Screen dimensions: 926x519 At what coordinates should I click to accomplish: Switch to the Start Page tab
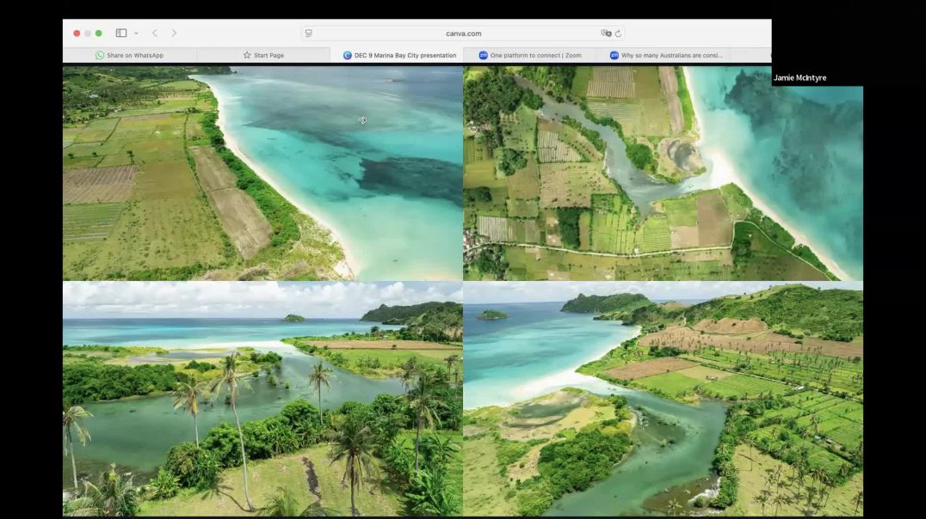point(263,55)
